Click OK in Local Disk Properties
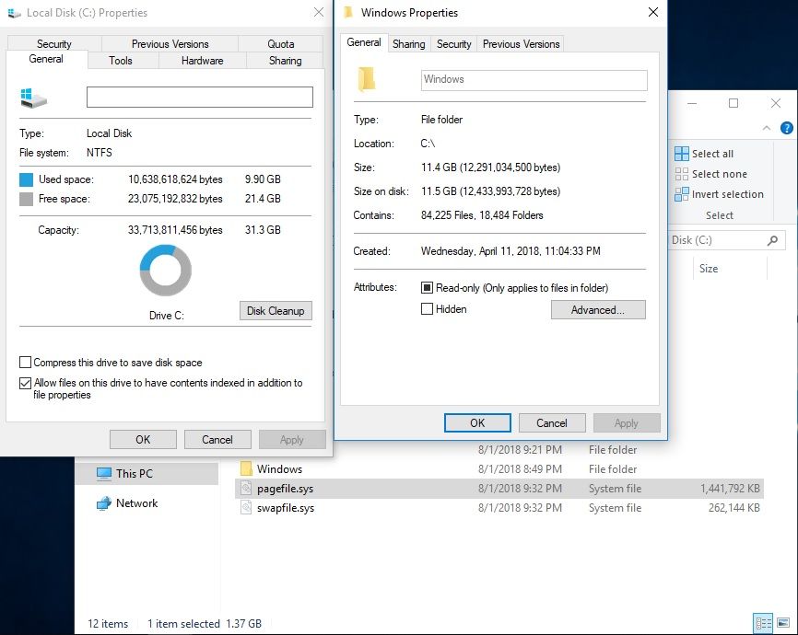This screenshot has width=798, height=635. pos(143,440)
